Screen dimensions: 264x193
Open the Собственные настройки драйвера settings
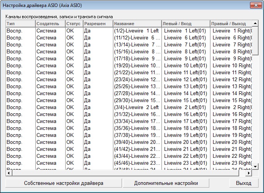pyautogui.click(x=63, y=183)
